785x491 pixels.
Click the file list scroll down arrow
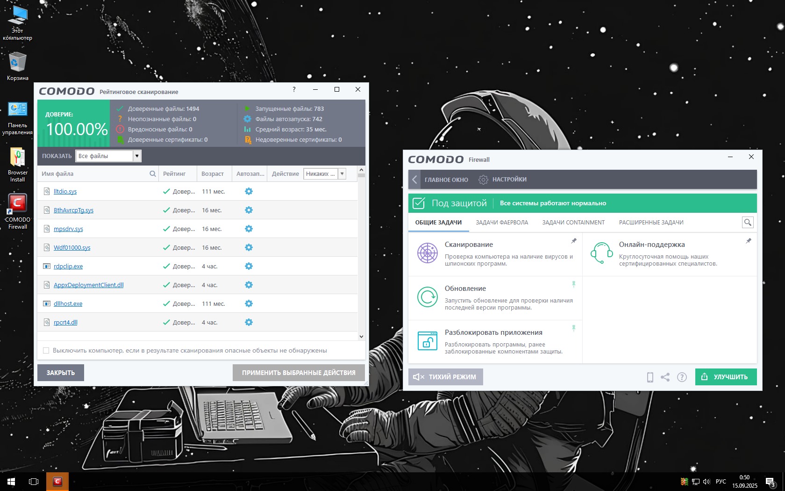361,336
